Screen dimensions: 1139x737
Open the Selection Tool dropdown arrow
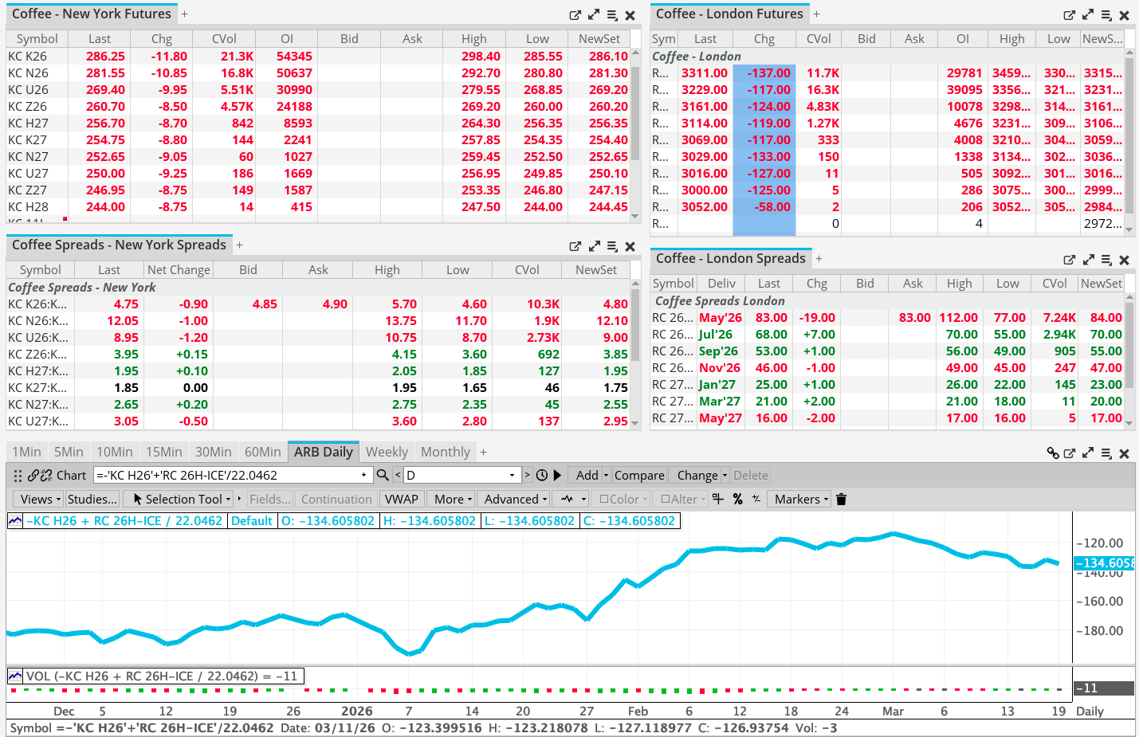(x=228, y=499)
